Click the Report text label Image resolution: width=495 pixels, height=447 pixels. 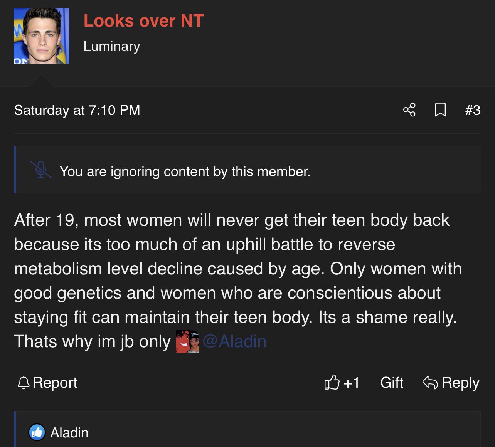55,383
